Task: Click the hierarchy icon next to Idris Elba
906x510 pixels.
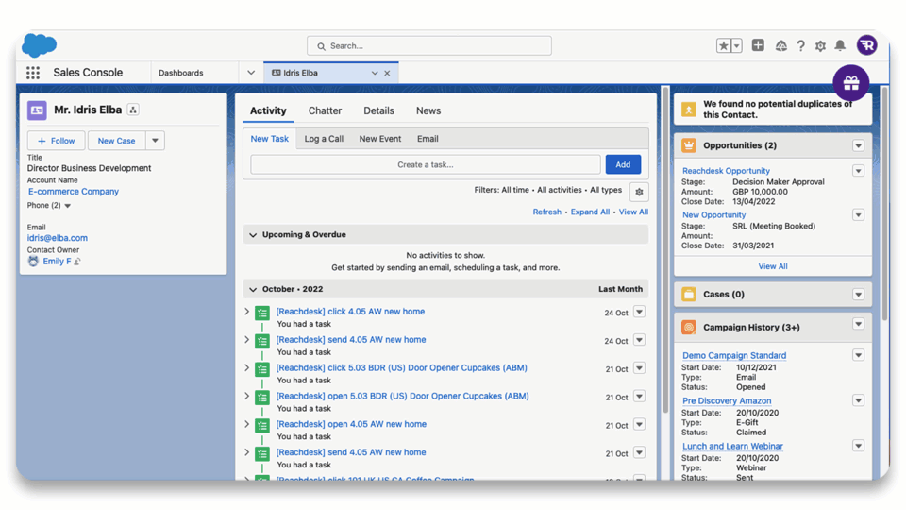Action: pos(133,110)
